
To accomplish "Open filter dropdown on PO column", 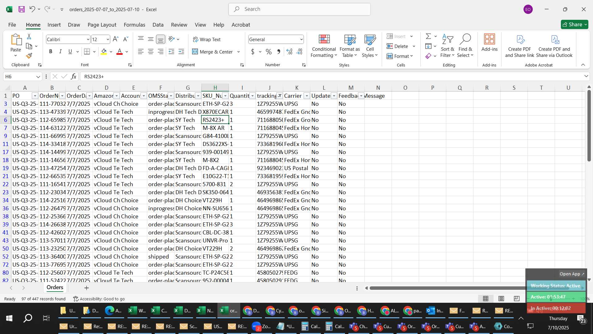I will click(x=35, y=96).
